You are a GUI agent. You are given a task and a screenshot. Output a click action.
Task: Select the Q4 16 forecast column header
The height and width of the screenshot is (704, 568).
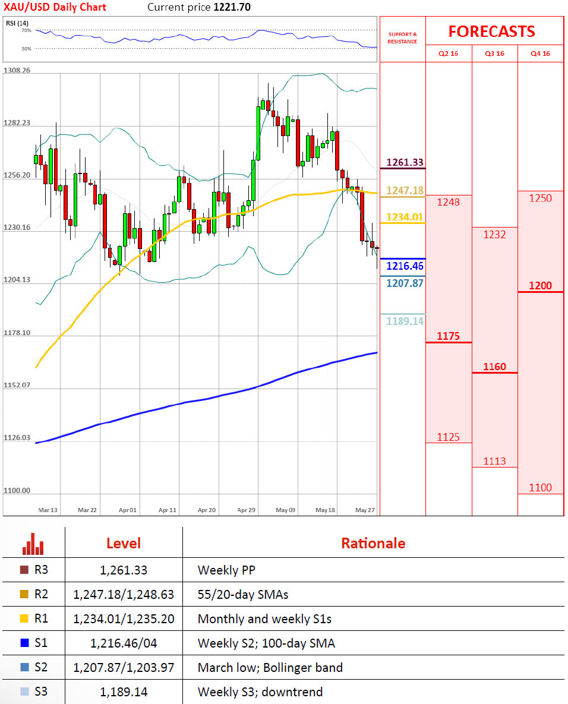point(540,53)
